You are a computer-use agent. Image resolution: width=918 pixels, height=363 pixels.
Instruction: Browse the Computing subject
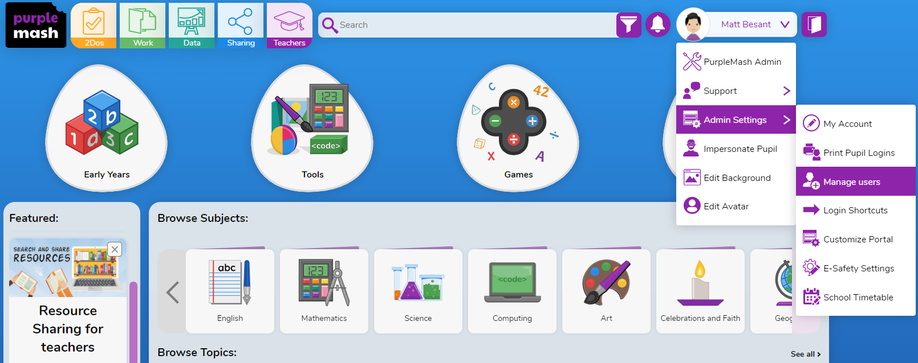coord(512,291)
